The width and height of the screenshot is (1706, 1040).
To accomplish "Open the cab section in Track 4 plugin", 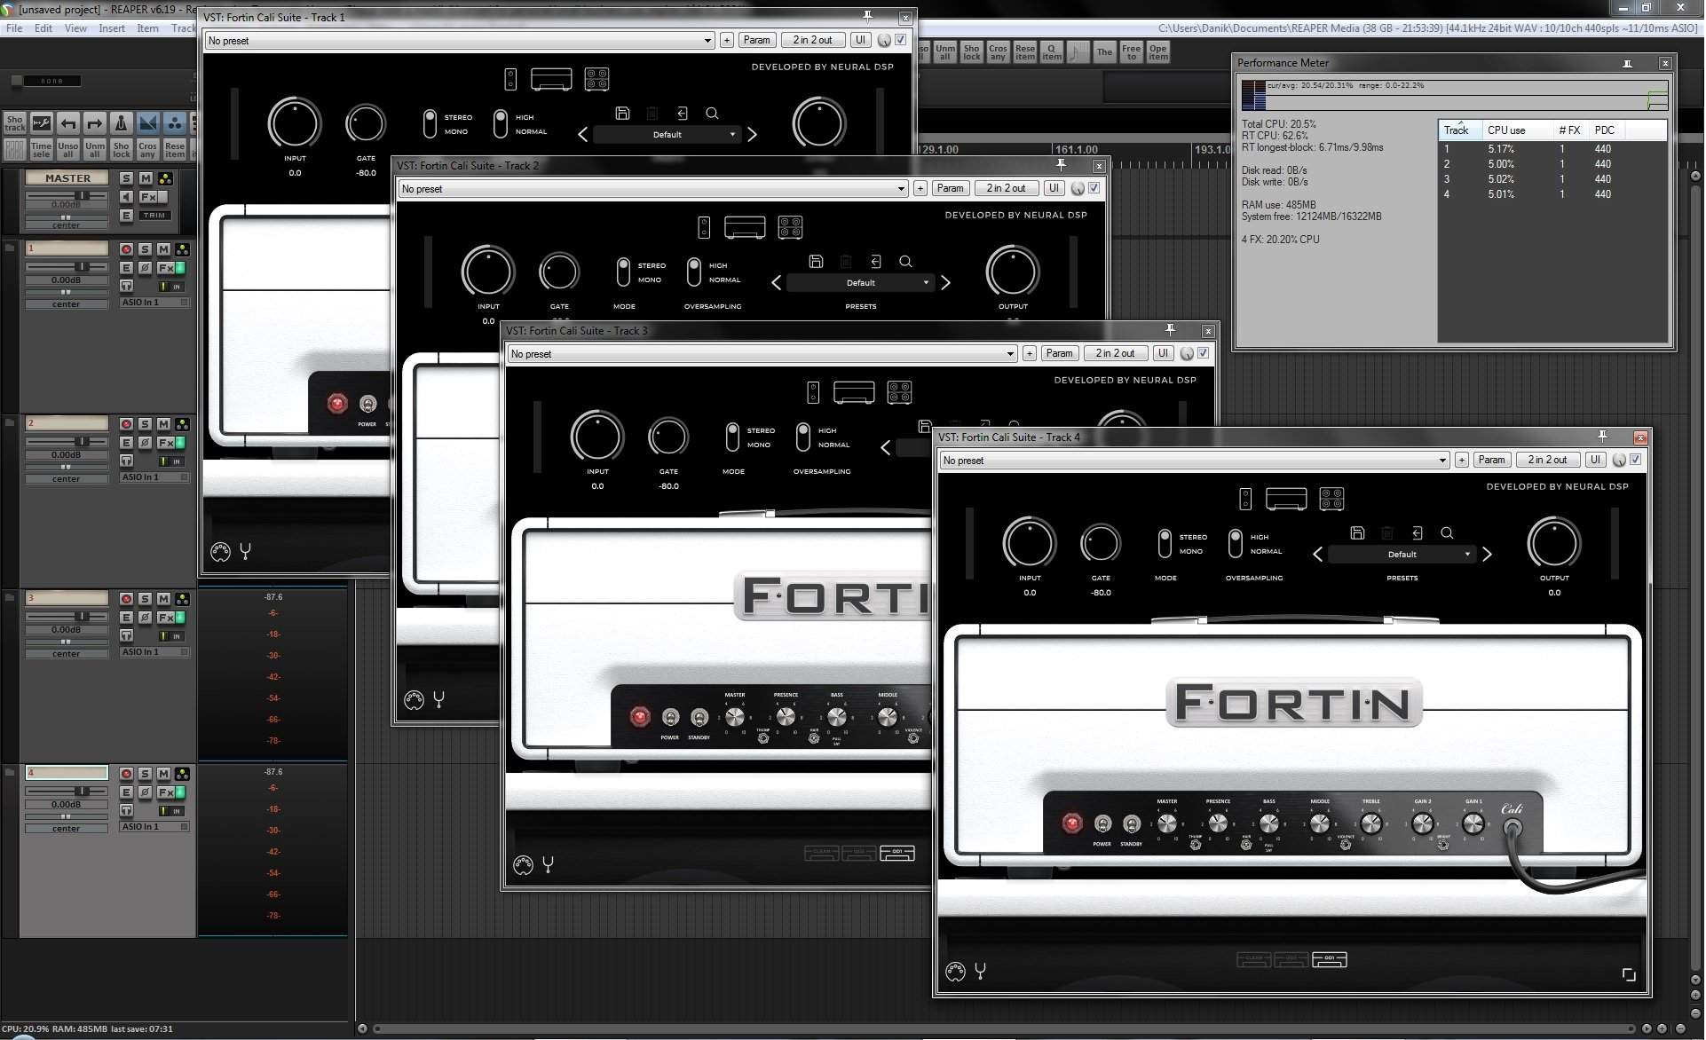I will 1331,500.
